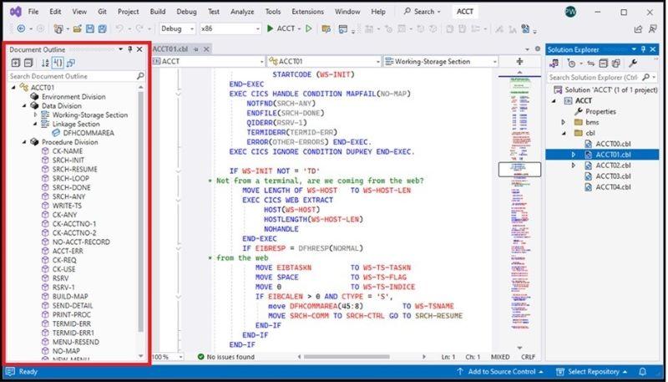Select DFHCOMMAREA in Document Outline

(x=89, y=133)
